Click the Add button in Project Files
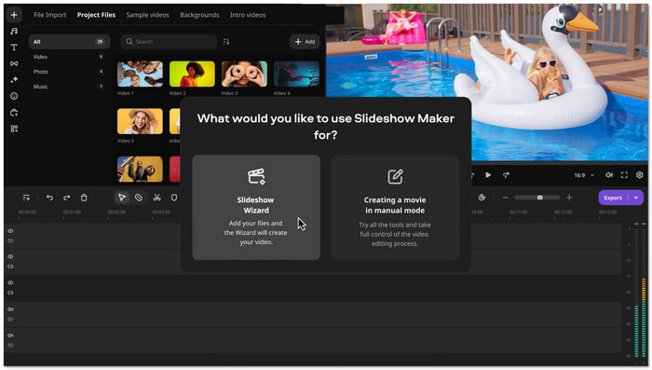 click(x=305, y=42)
